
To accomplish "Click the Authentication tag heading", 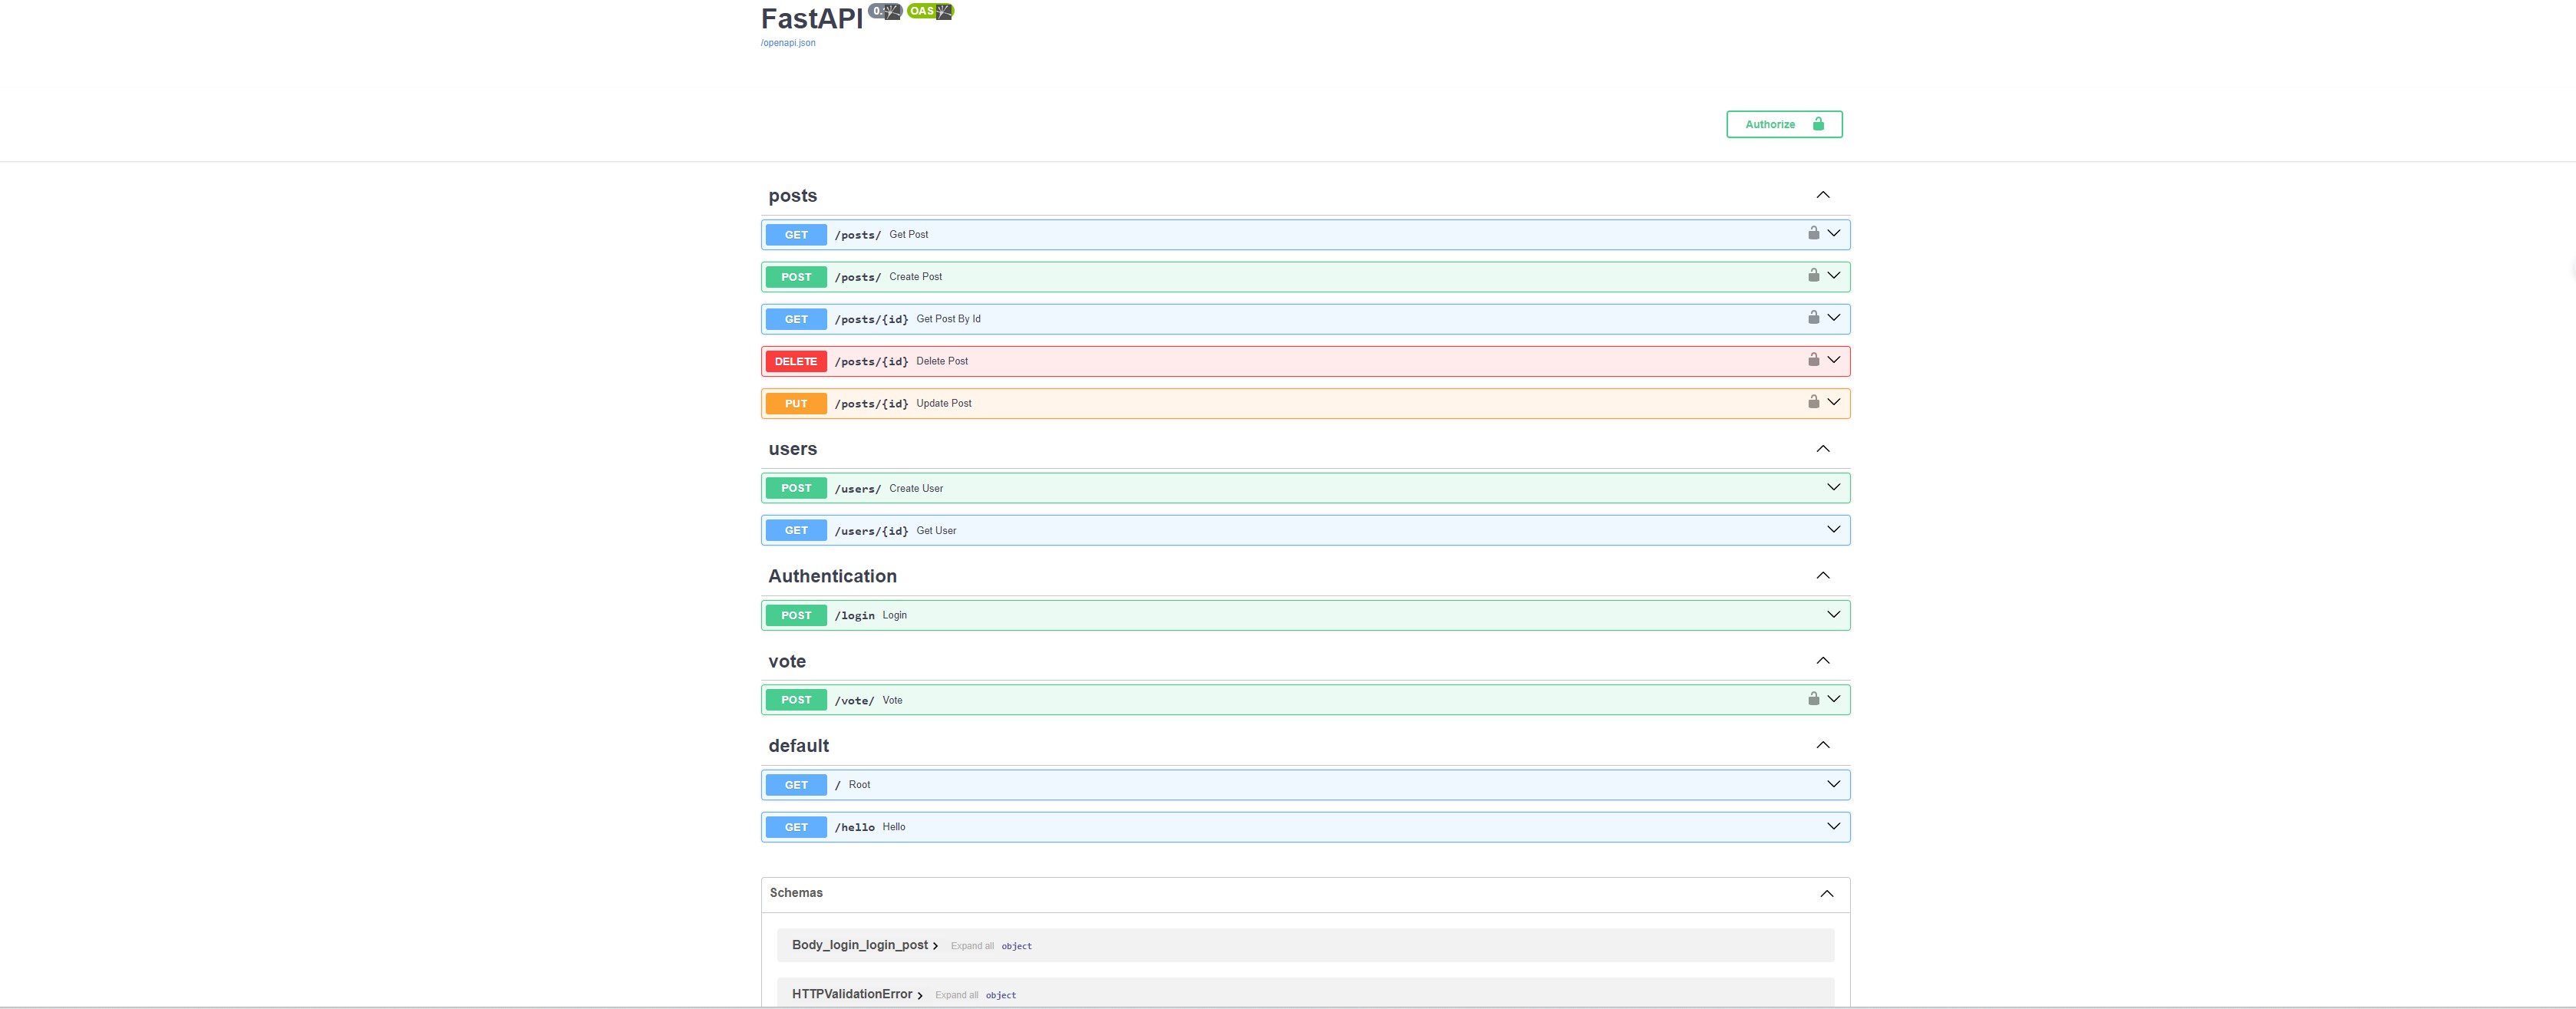I will pos(832,576).
